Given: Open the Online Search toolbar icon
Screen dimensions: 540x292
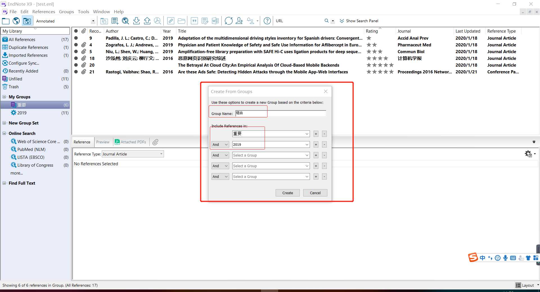Looking at the screenshot, I should point(125,21).
